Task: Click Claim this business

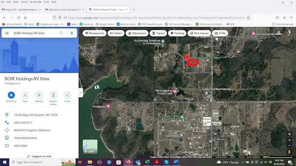Action: [25, 138]
